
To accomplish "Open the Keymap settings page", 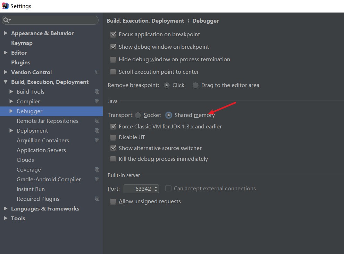I will (x=22, y=43).
